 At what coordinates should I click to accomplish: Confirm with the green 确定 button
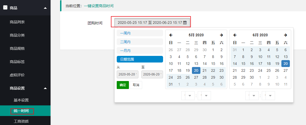pos(123,85)
